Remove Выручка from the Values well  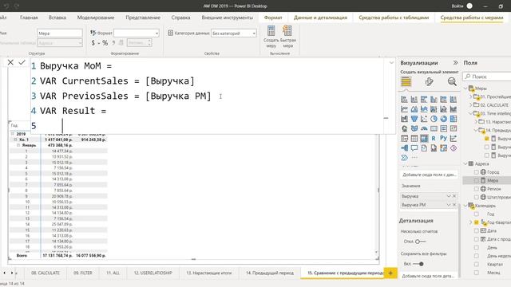click(x=454, y=196)
